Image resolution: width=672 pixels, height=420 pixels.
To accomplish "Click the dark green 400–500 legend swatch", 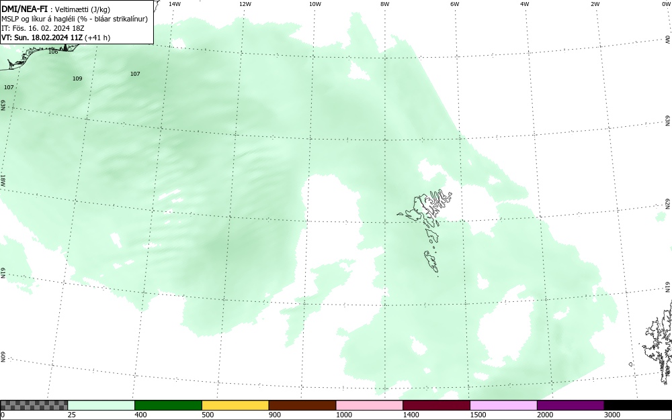I will click(168, 405).
